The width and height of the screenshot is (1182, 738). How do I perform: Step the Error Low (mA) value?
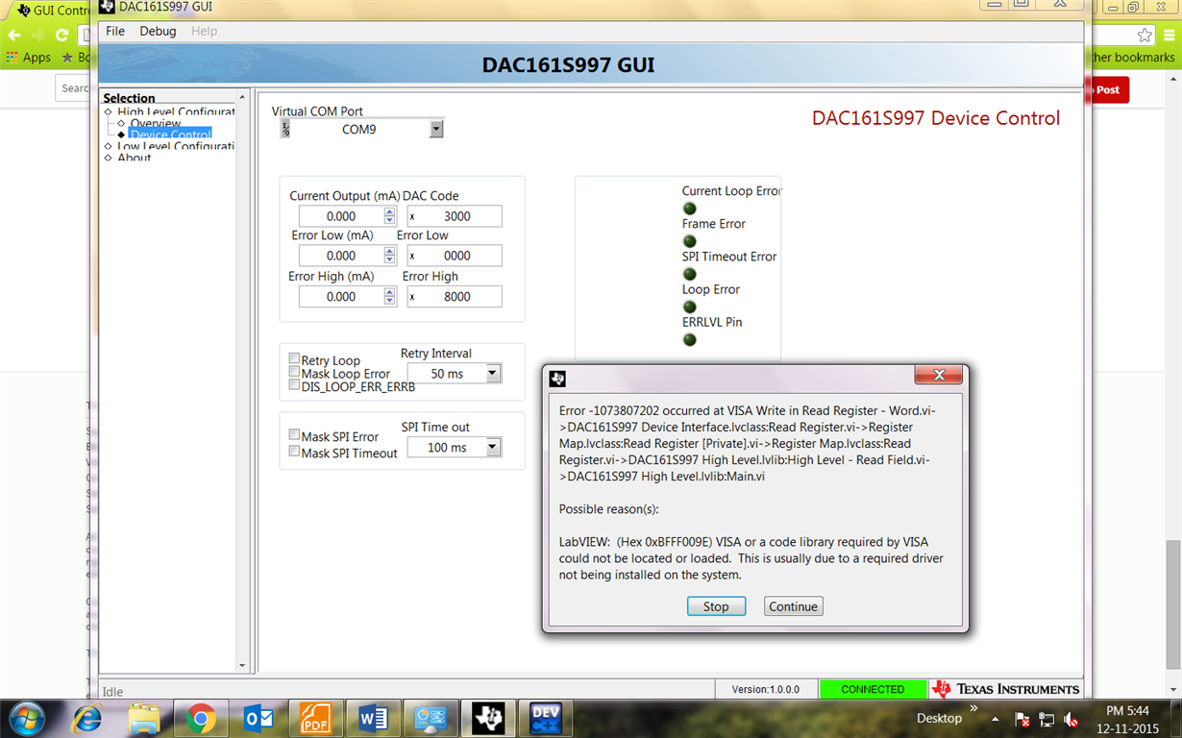coord(389,256)
